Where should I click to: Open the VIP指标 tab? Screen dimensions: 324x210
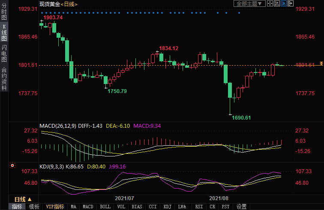[x=55, y=207]
